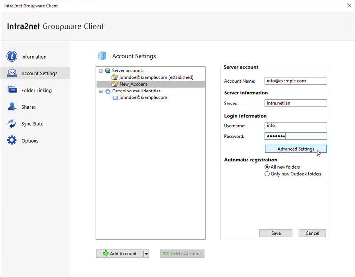Screen dimensions: 355x277
Task: Click the Outgoing mail identities icon
Action: click(x=107, y=91)
